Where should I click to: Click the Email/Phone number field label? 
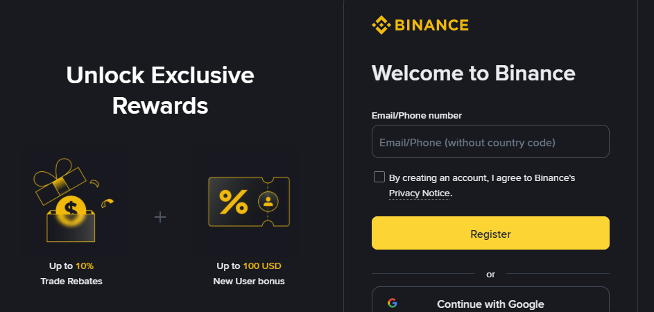point(417,116)
